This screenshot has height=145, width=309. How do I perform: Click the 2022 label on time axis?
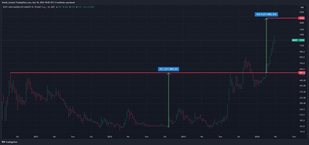(110, 137)
